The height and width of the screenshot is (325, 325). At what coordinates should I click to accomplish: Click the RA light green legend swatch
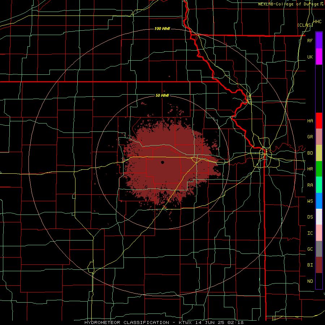pos(319,185)
